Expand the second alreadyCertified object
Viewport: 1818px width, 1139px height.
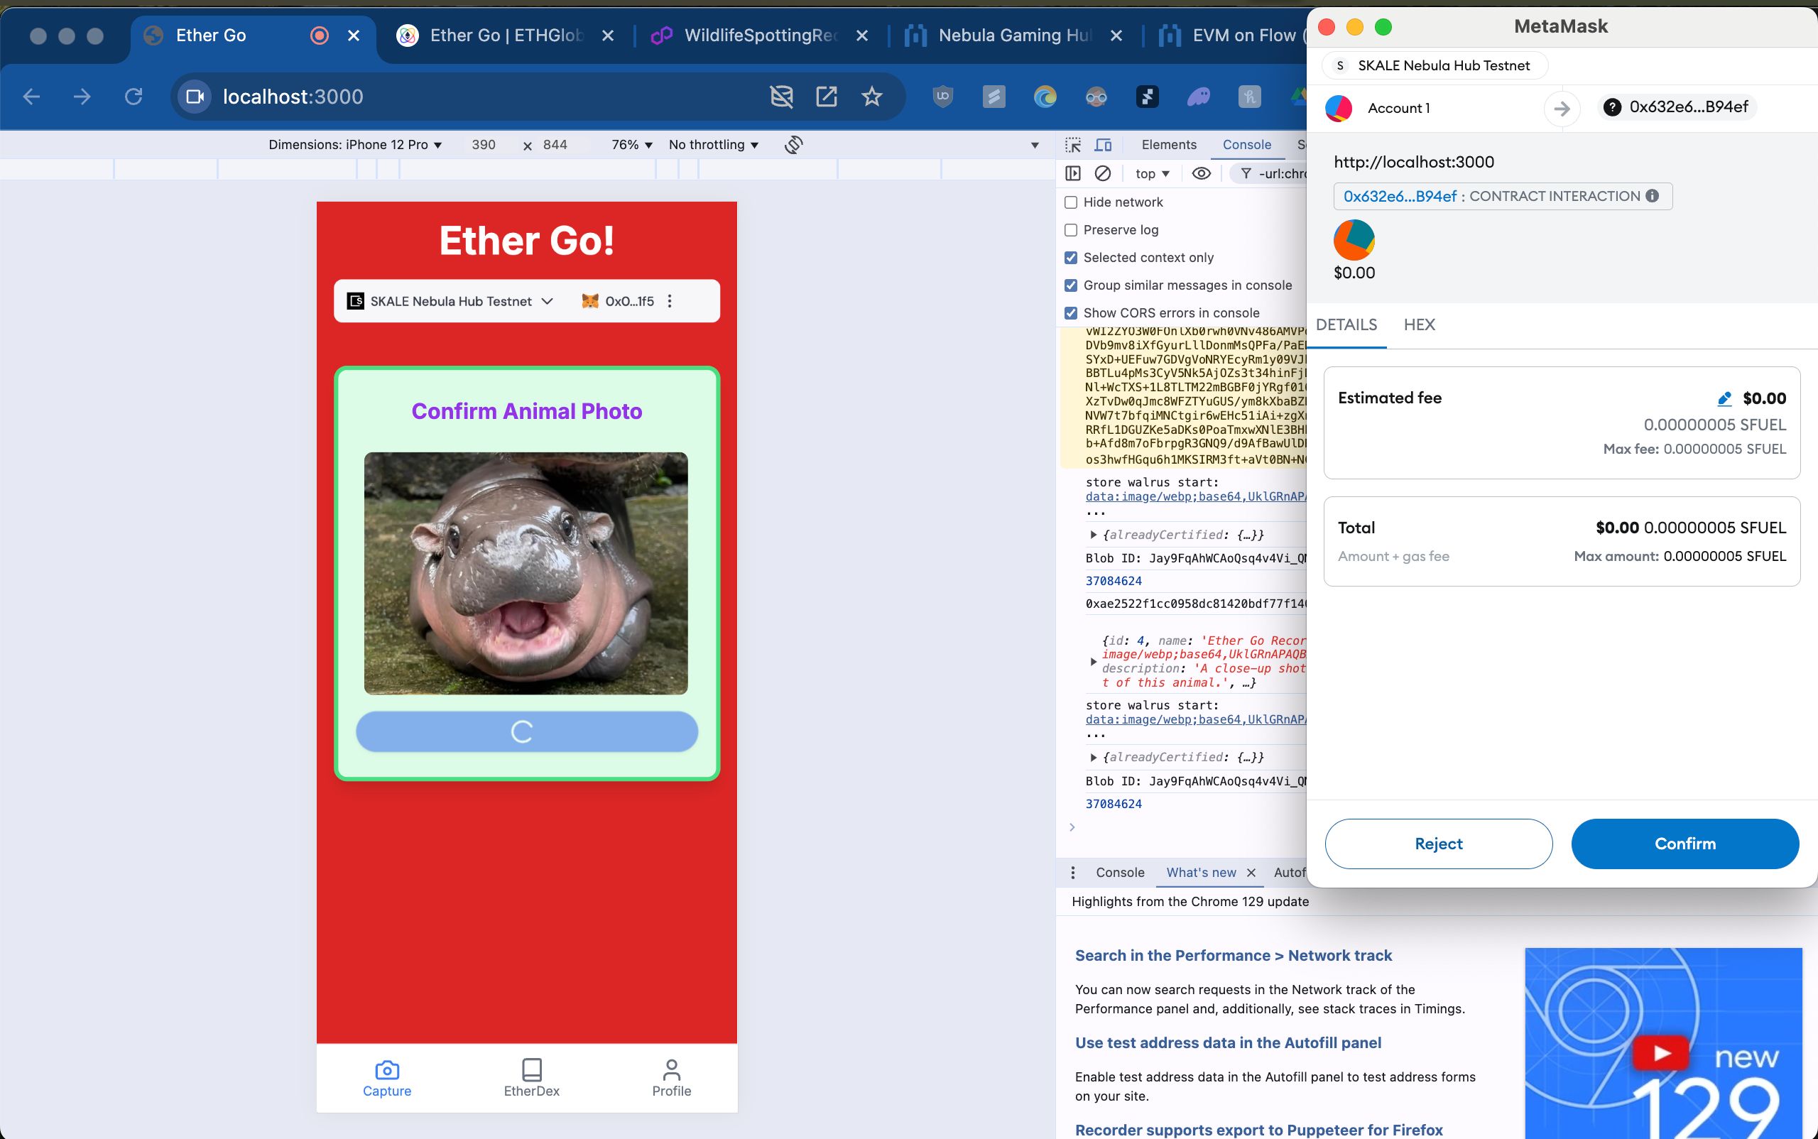click(x=1093, y=757)
